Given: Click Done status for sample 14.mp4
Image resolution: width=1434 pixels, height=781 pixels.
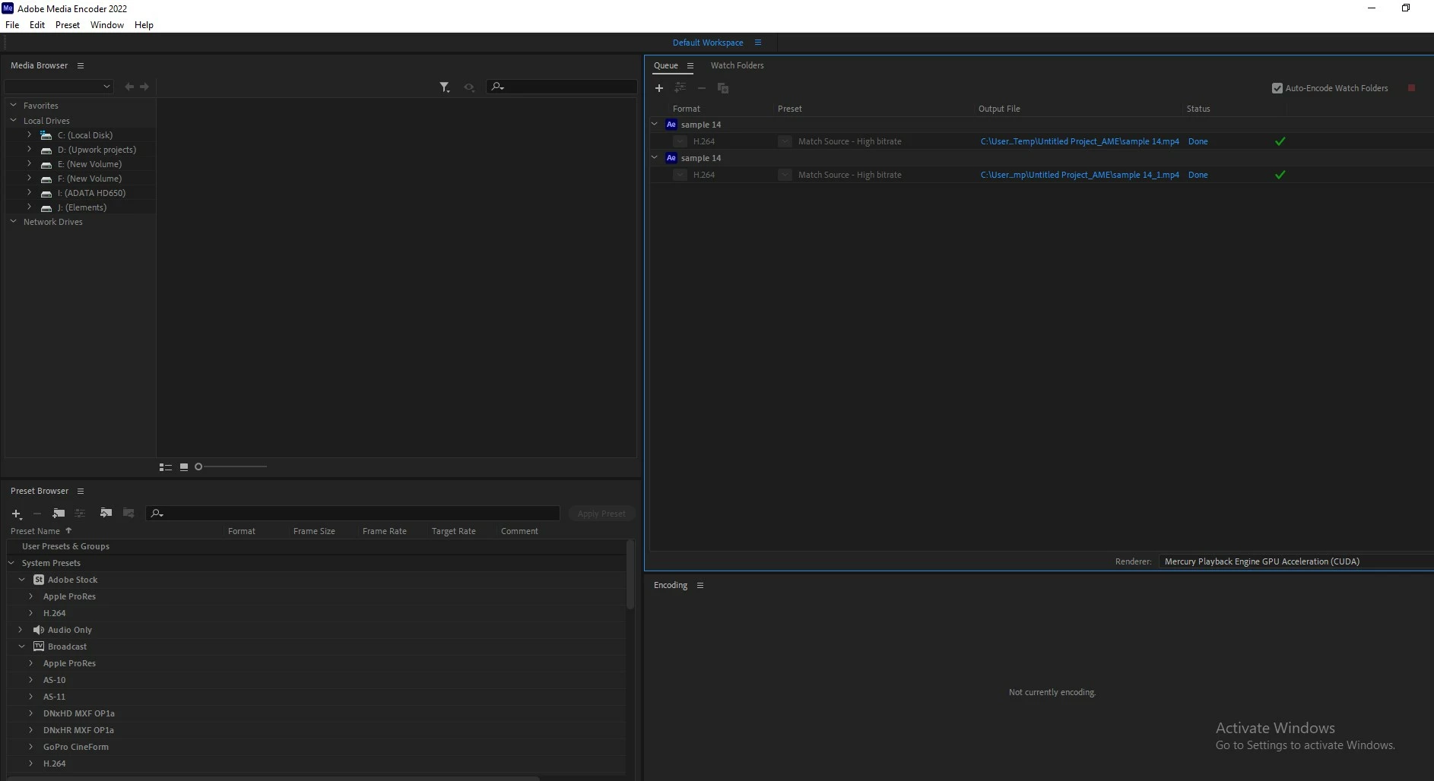Looking at the screenshot, I should (1198, 141).
